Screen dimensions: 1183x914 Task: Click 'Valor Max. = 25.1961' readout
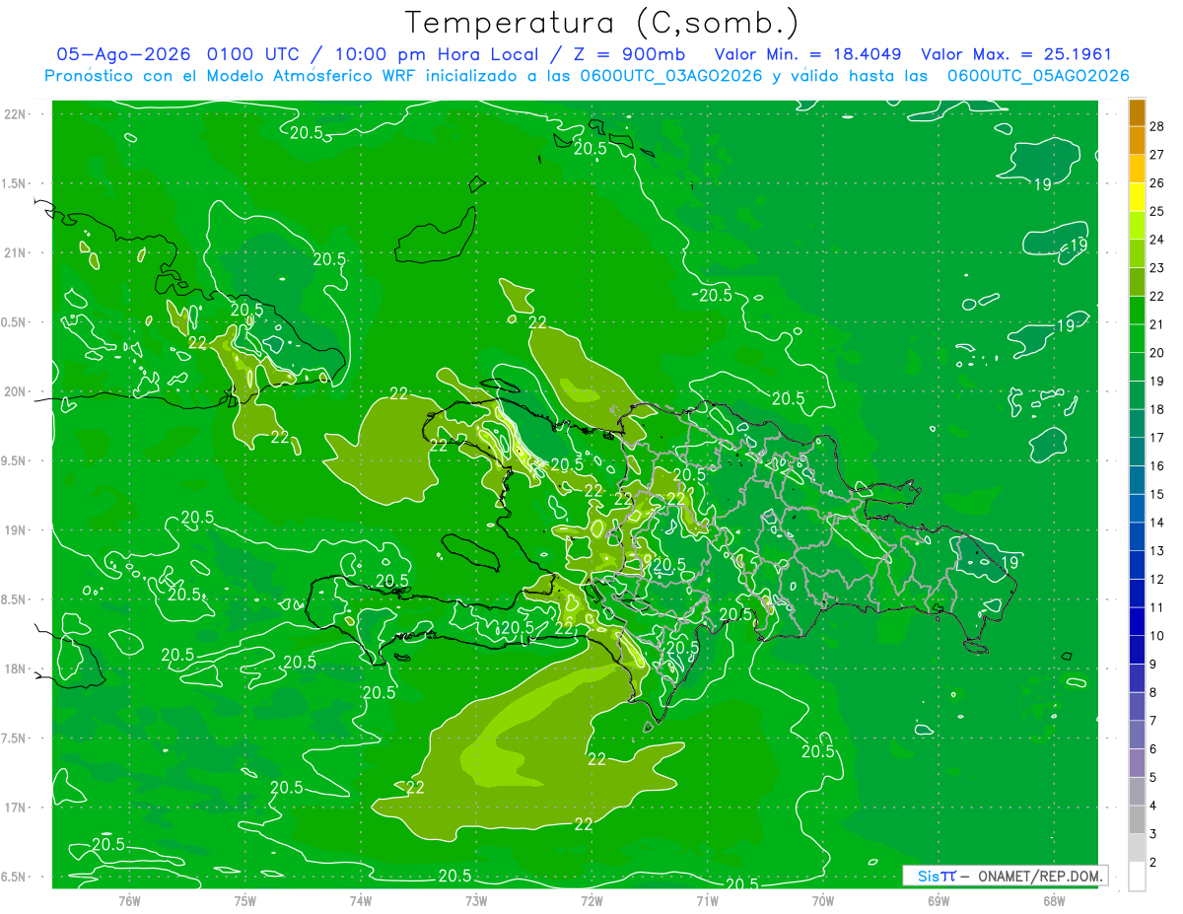tap(1015, 54)
